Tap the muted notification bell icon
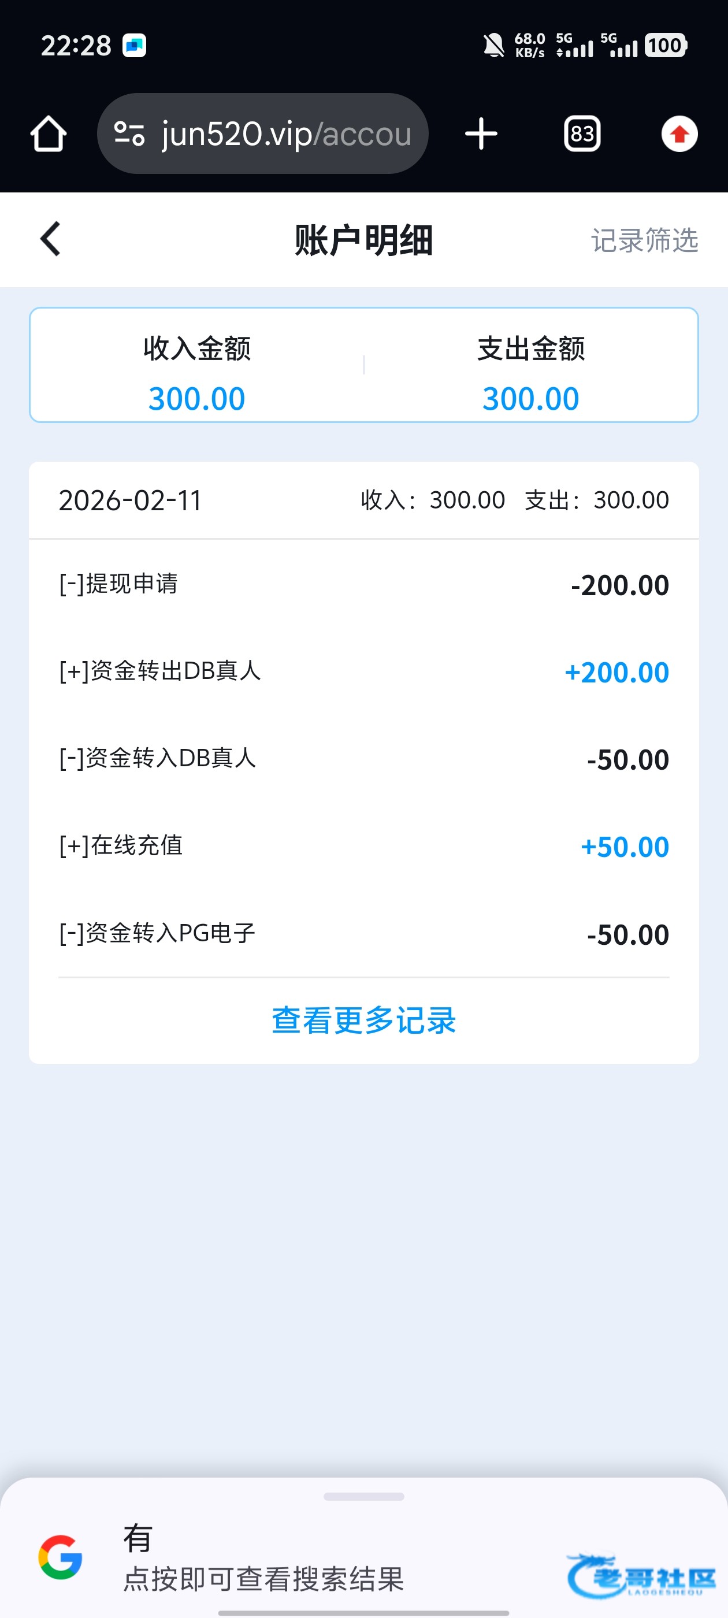The height and width of the screenshot is (1618, 728). pyautogui.click(x=493, y=45)
